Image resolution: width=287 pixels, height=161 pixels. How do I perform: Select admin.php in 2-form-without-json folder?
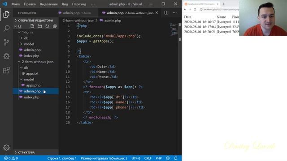[x=36, y=91]
